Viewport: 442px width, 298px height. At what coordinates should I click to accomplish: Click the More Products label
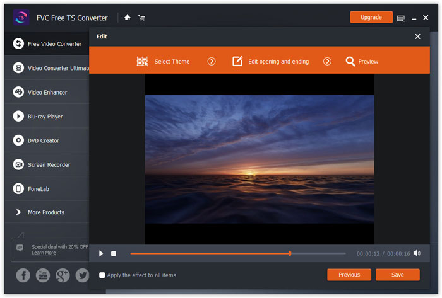pos(46,212)
